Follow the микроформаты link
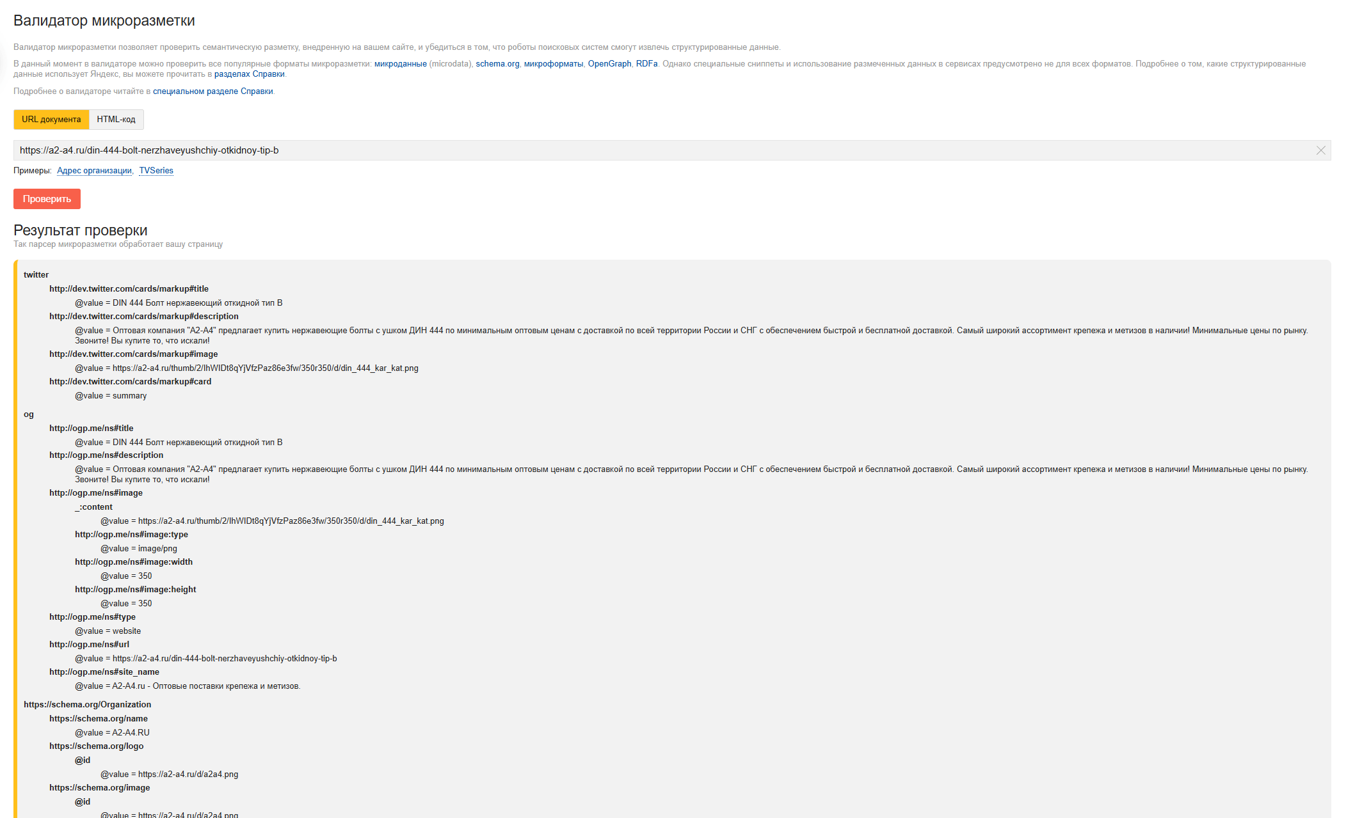This screenshot has width=1346, height=818. pos(553,64)
